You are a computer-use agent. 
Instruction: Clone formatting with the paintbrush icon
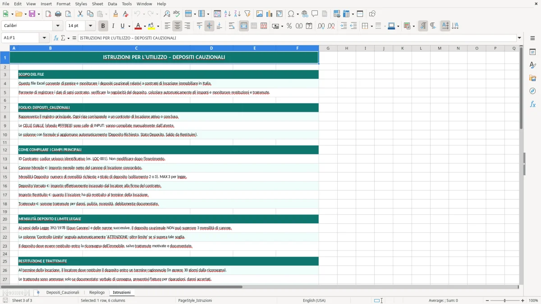116,14
